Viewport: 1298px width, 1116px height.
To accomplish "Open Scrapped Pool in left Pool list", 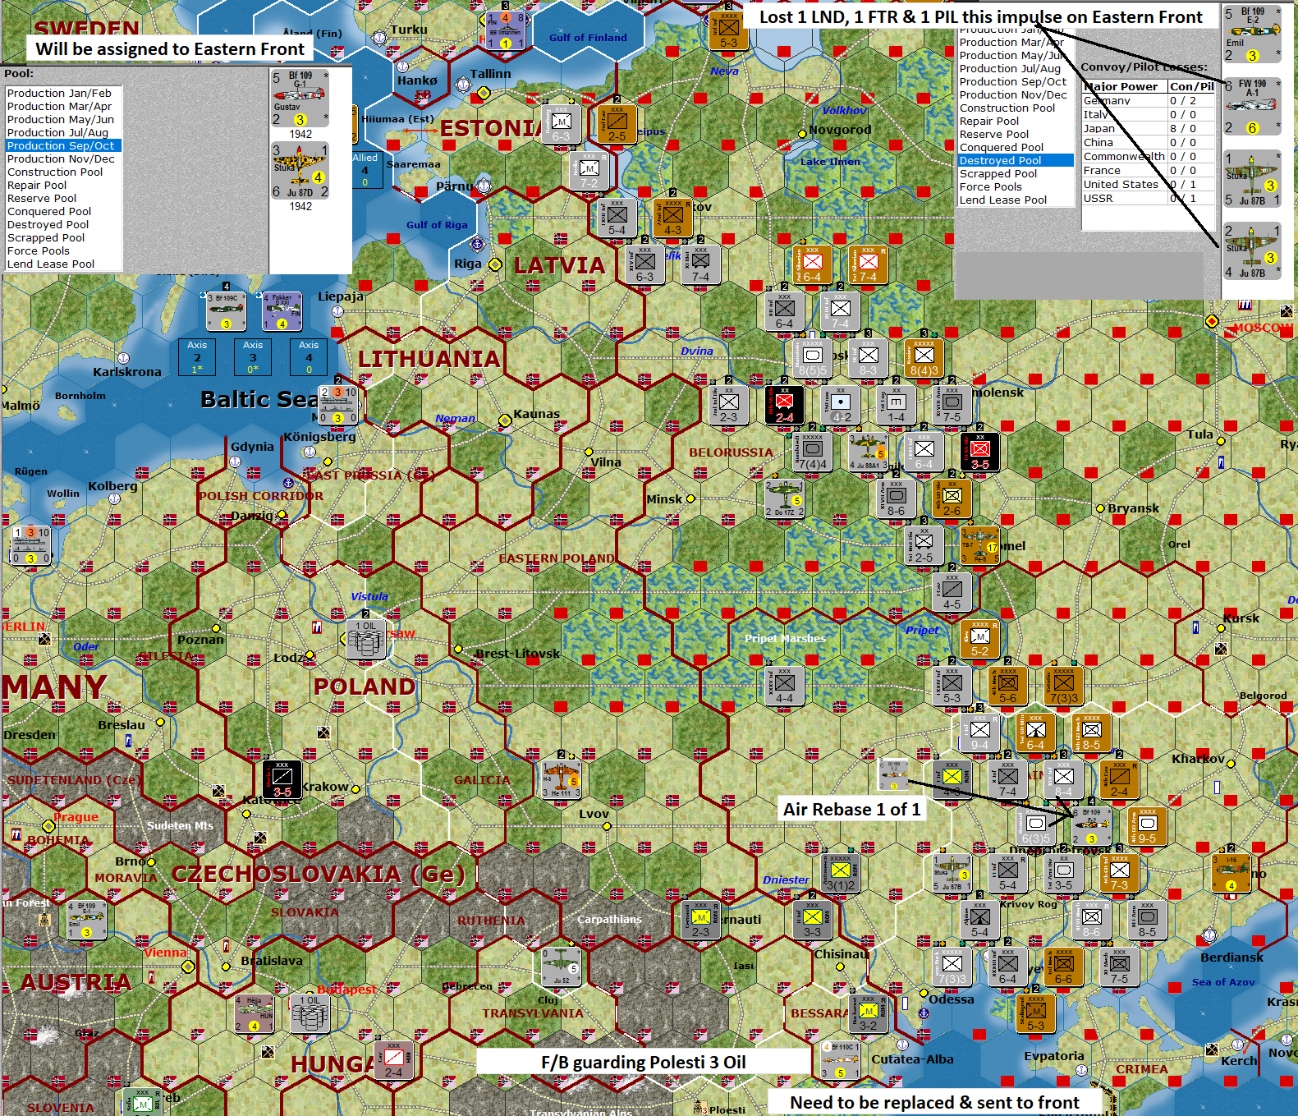I will [x=63, y=237].
